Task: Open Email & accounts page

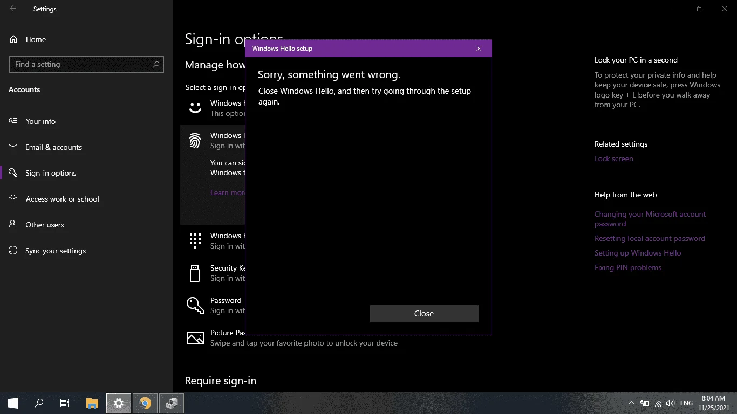Action: [x=86, y=147]
